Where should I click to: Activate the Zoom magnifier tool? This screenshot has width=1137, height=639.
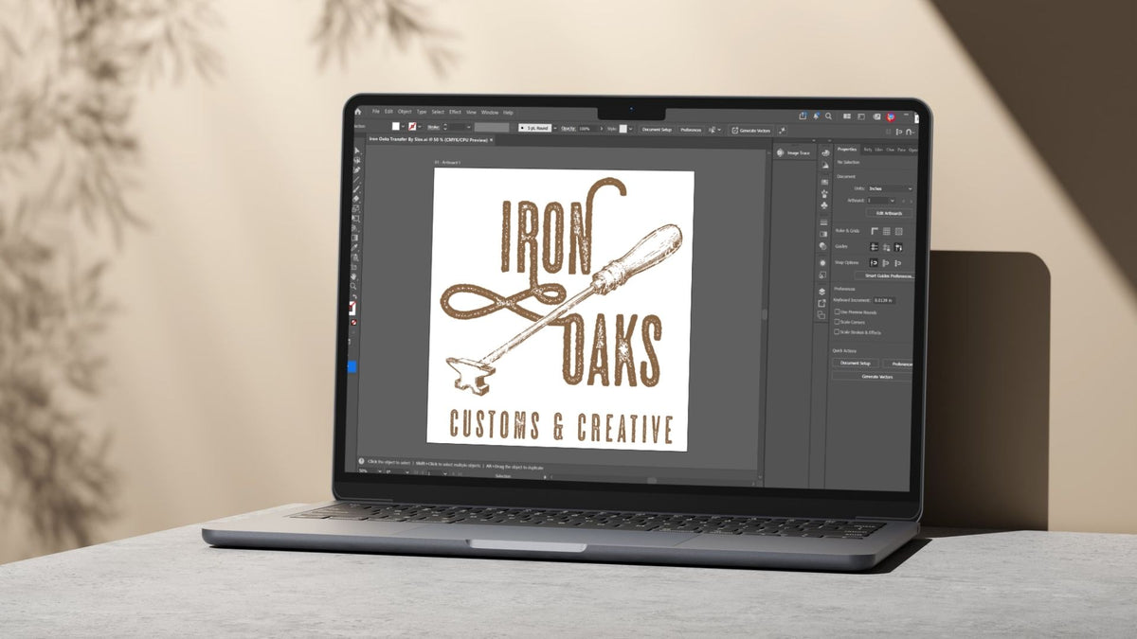(353, 287)
